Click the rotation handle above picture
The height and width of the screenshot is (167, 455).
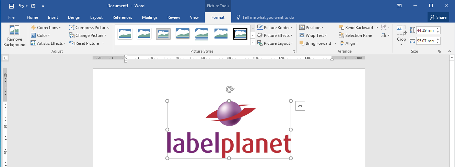[230, 89]
